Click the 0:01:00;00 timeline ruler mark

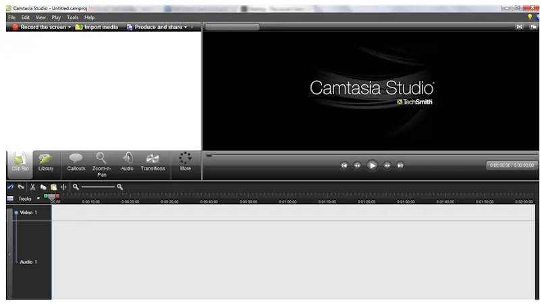pos(288,201)
